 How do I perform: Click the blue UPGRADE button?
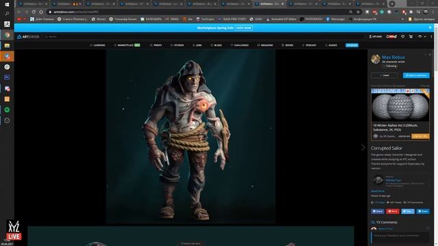[x=352, y=45]
